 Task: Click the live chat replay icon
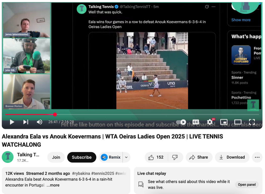[x=141, y=184]
